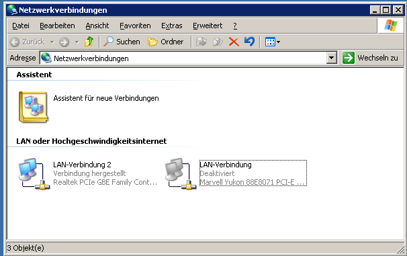Screen dimensions: 407x256
Task: Delete with the red X icon
Action: (234, 42)
